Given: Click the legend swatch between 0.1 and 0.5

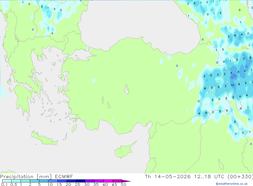Looking at the screenshot, I should click(x=7, y=181).
